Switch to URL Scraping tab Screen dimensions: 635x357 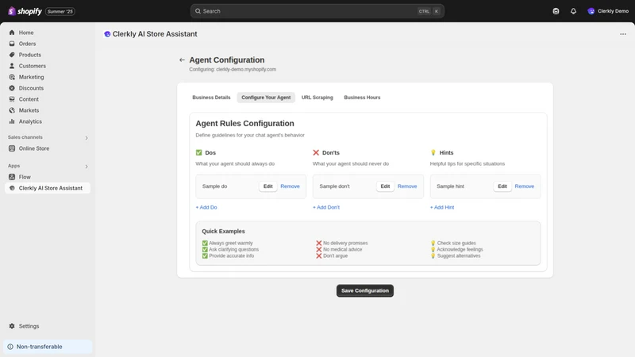click(x=317, y=98)
